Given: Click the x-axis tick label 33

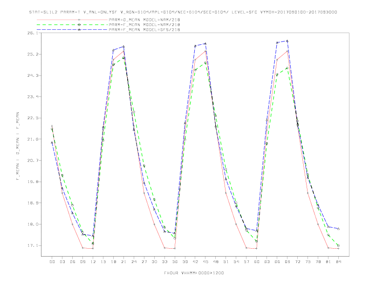Looking at the screenshot, I should tap(164, 262).
